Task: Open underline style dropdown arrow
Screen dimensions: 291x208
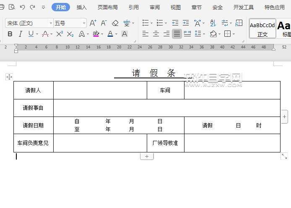Action: 37,34
